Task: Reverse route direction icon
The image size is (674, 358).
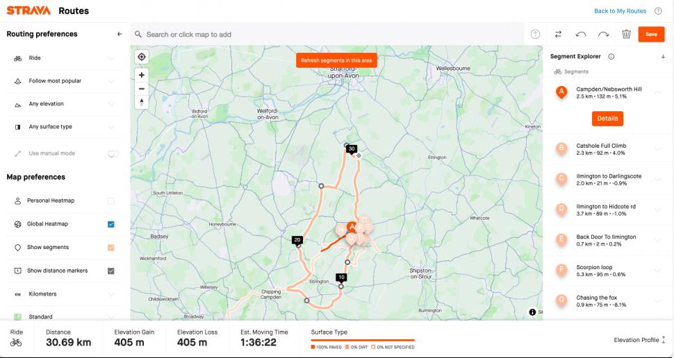Action: [x=558, y=34]
